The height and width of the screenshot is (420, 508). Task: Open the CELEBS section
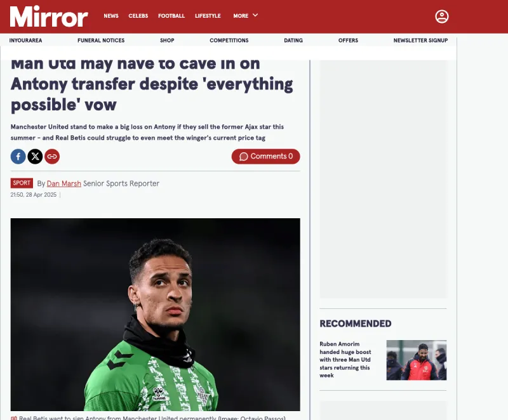138,16
